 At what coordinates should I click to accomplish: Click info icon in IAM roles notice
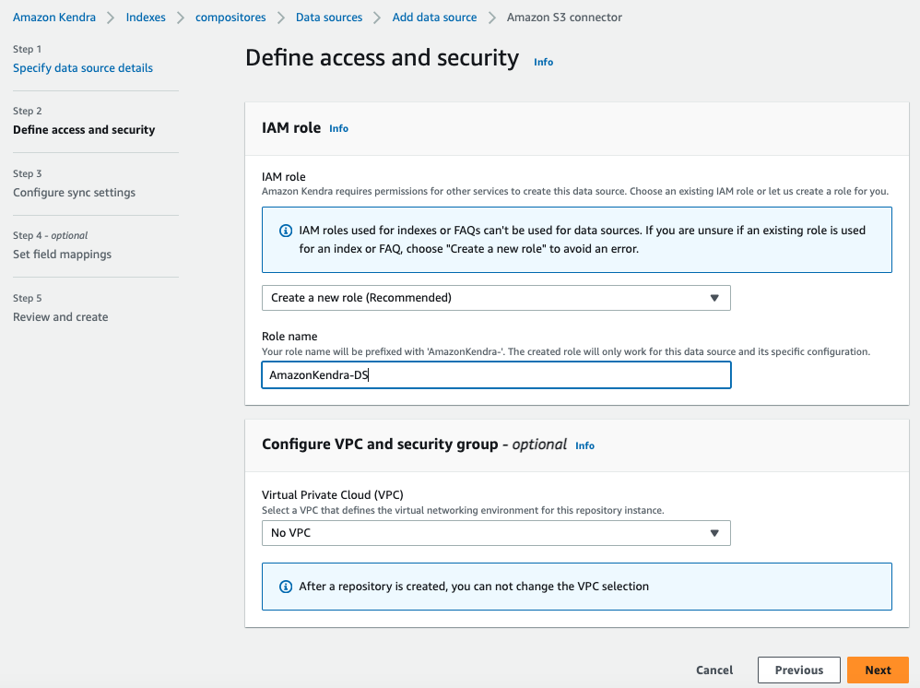click(x=286, y=231)
